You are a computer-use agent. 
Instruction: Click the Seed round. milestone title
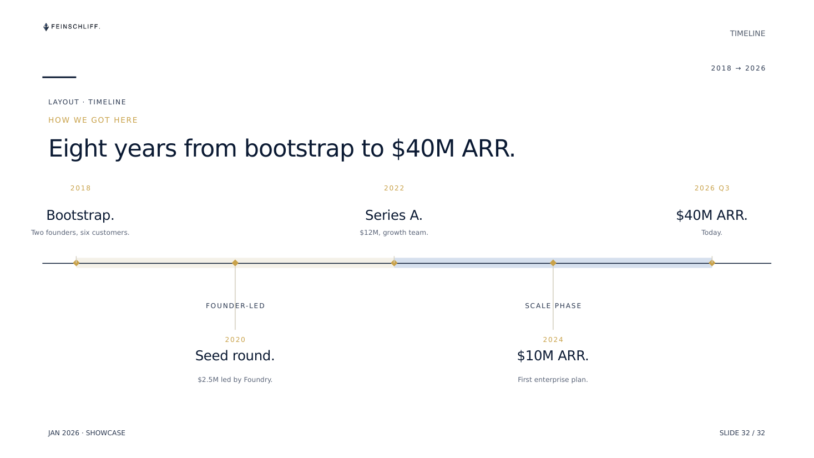click(x=235, y=356)
